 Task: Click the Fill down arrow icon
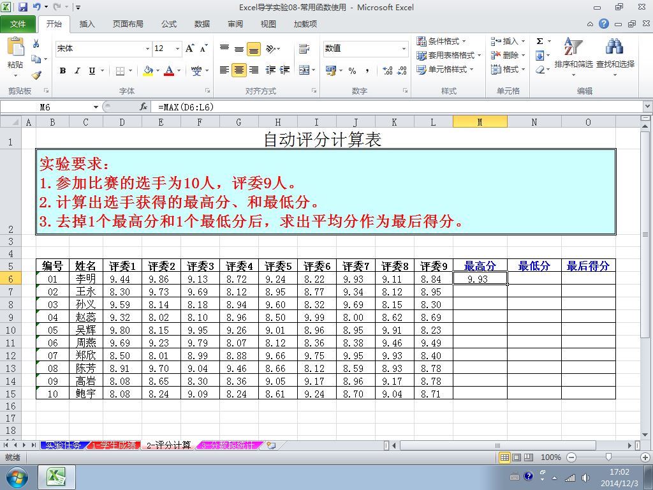point(539,56)
